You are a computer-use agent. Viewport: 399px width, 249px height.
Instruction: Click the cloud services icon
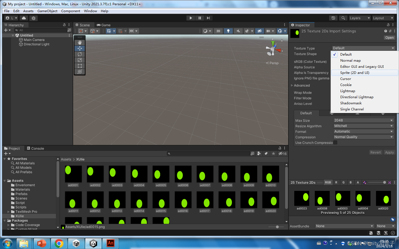pos(24,18)
